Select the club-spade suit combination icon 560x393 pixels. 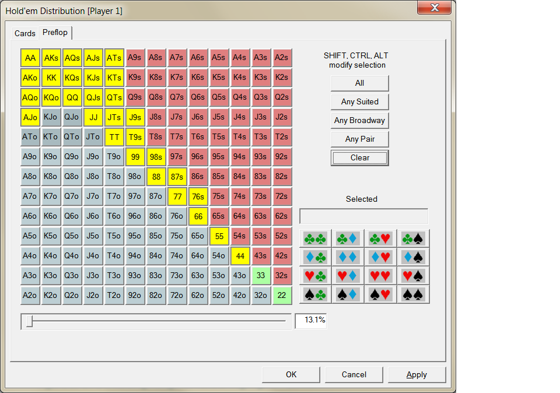pos(413,238)
